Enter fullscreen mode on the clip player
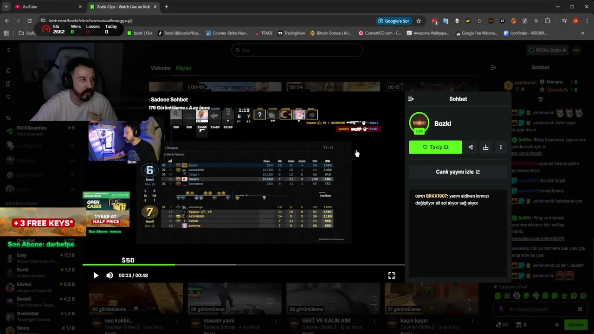 click(x=392, y=276)
